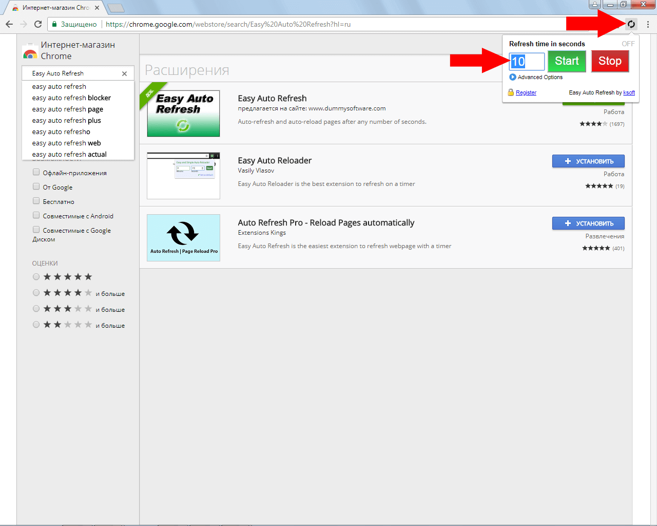Select the four stars and above filter
Image resolution: width=657 pixels, height=526 pixels.
pyautogui.click(x=36, y=293)
